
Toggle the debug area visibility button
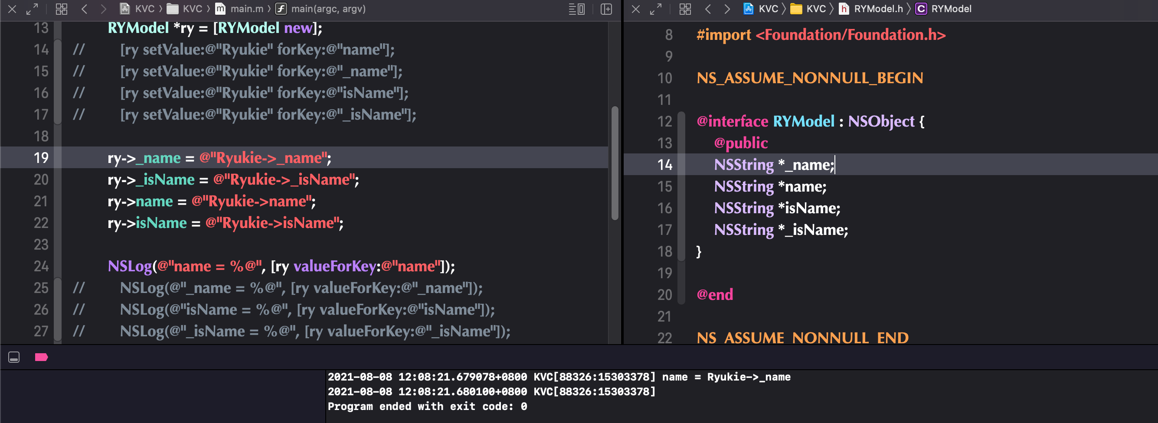click(x=14, y=358)
